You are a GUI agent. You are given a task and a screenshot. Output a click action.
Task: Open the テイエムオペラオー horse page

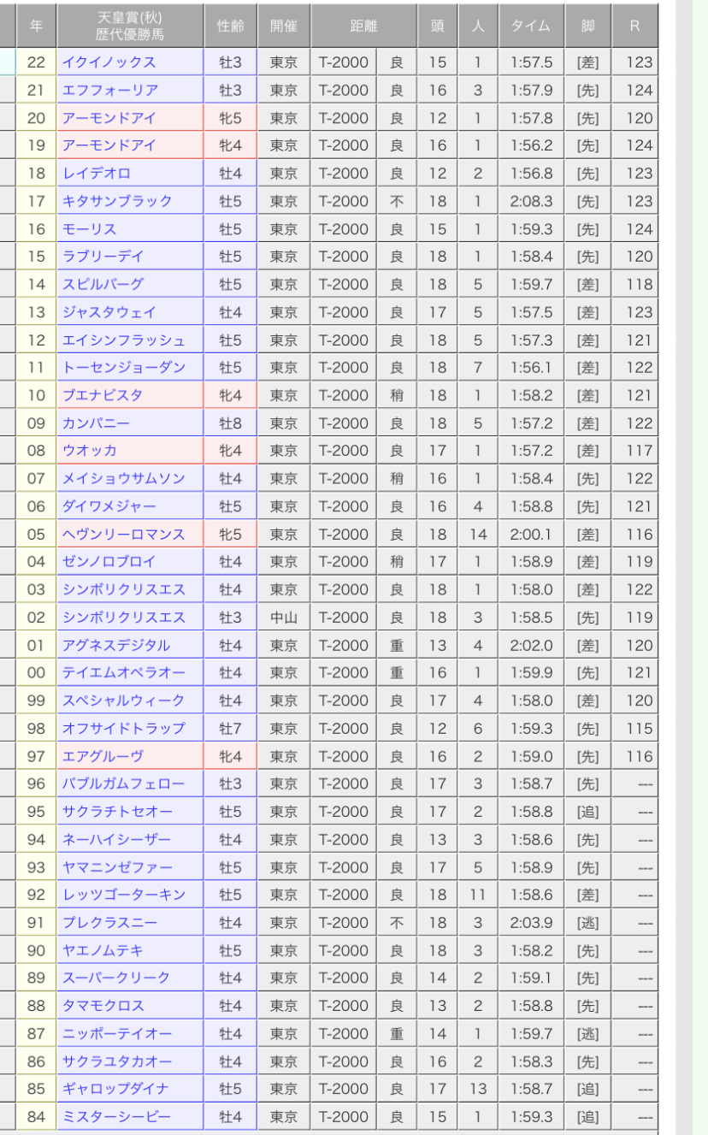pyautogui.click(x=124, y=673)
